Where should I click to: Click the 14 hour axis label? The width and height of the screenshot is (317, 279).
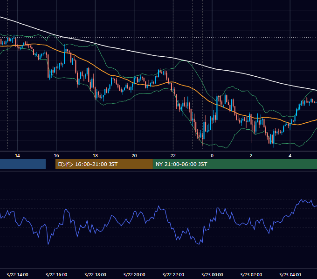tap(17, 156)
